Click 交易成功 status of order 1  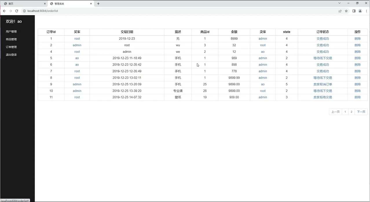click(323, 39)
